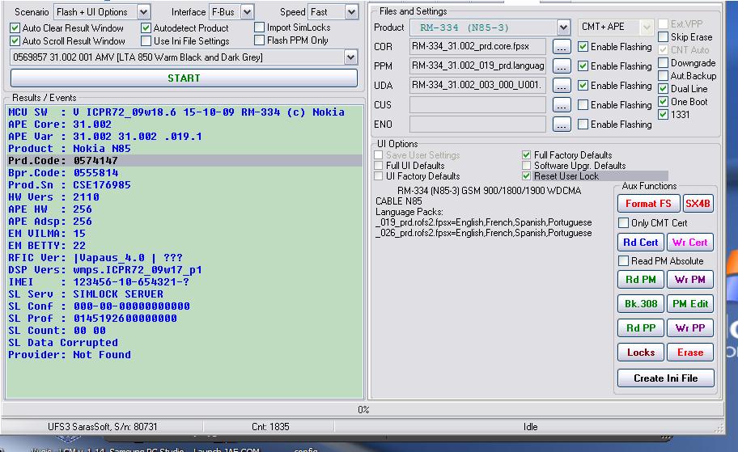
Task: Toggle Skip Erase checkbox
Action: pyautogui.click(x=664, y=36)
